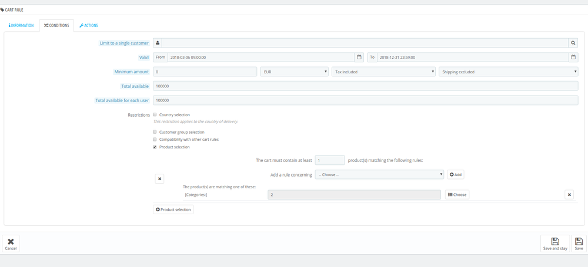
Task: Switch to the Information tab
Action: tap(21, 25)
